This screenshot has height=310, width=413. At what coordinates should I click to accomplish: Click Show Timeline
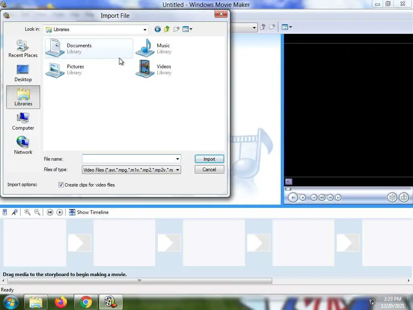89,212
